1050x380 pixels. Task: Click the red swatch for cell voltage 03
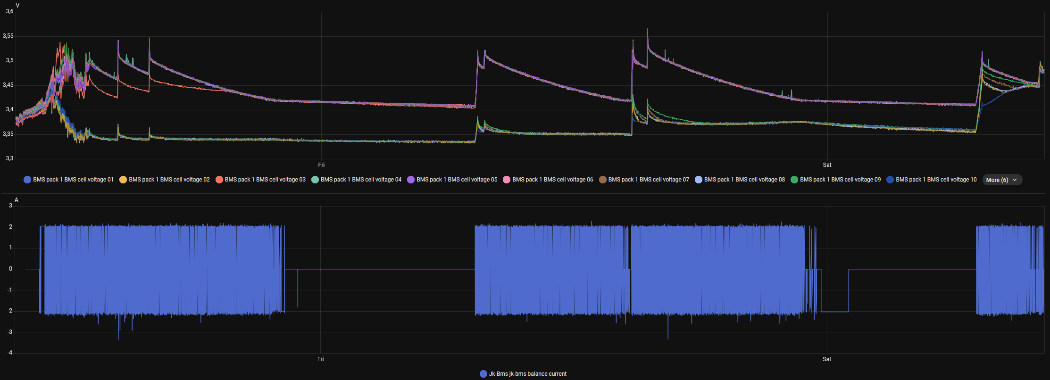click(x=219, y=180)
